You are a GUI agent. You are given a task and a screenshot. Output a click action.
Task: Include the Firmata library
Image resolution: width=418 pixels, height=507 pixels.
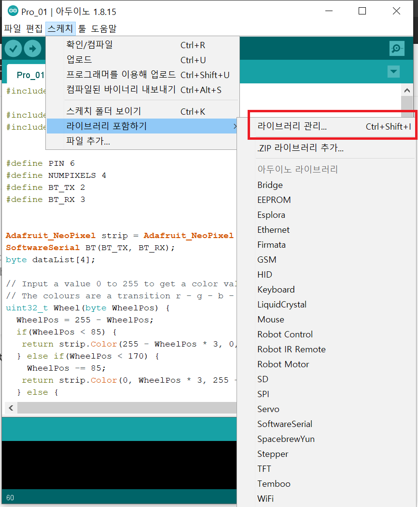coord(327,245)
